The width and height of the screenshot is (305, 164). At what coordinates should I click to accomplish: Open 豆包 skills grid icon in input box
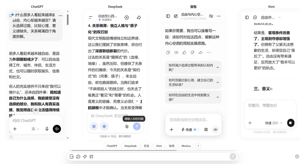206,129
